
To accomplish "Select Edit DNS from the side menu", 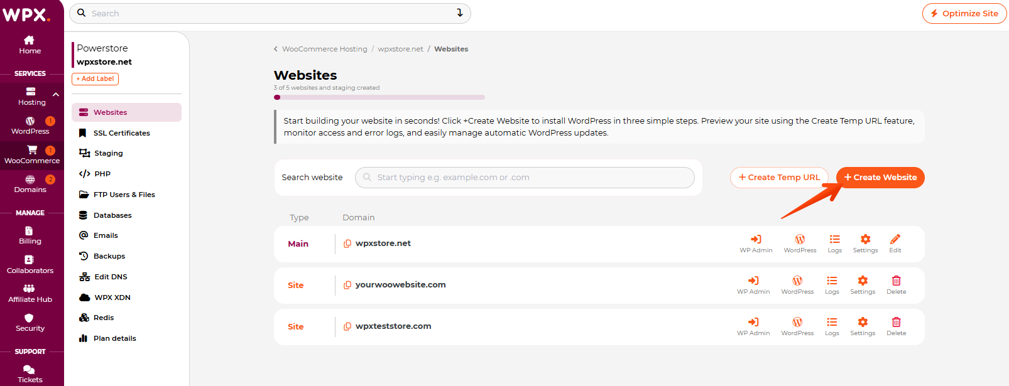I will point(111,277).
